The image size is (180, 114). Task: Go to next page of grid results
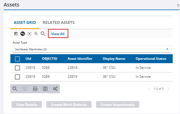[x=168, y=89]
